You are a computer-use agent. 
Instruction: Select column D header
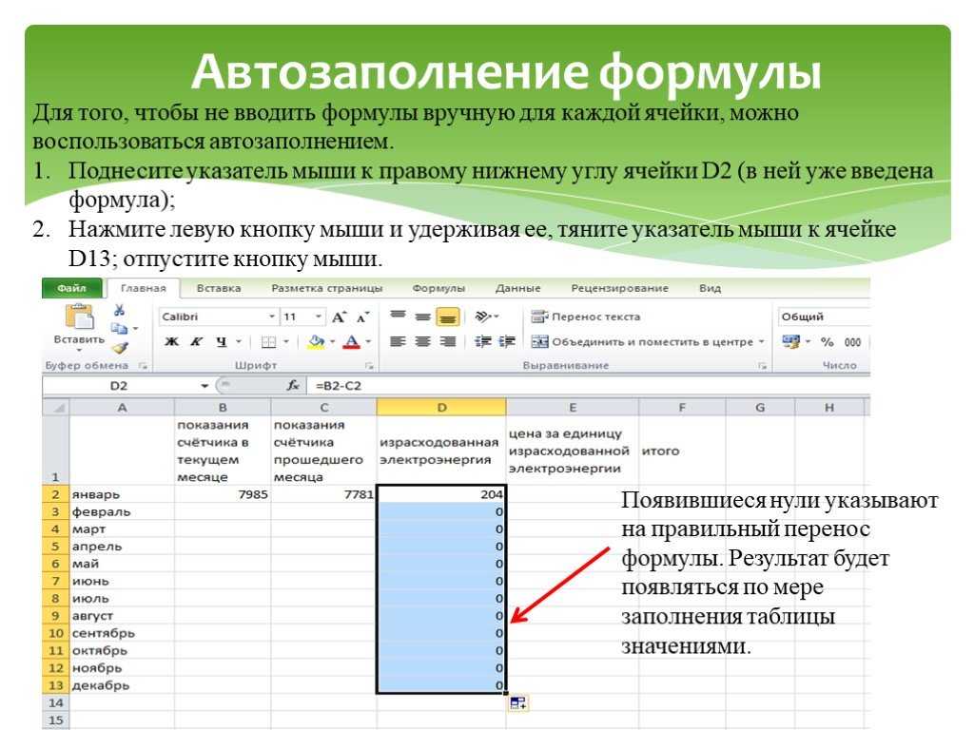[441, 408]
